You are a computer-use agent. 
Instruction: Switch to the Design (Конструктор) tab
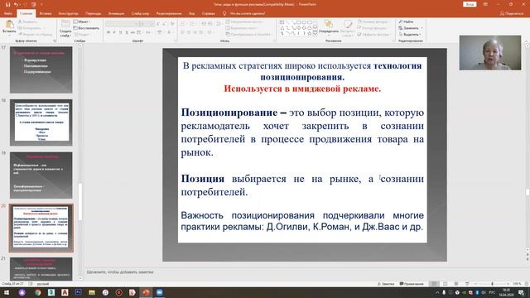click(x=68, y=13)
